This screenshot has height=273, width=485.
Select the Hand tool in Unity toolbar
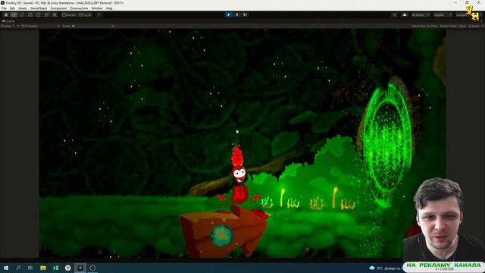(x=6, y=15)
